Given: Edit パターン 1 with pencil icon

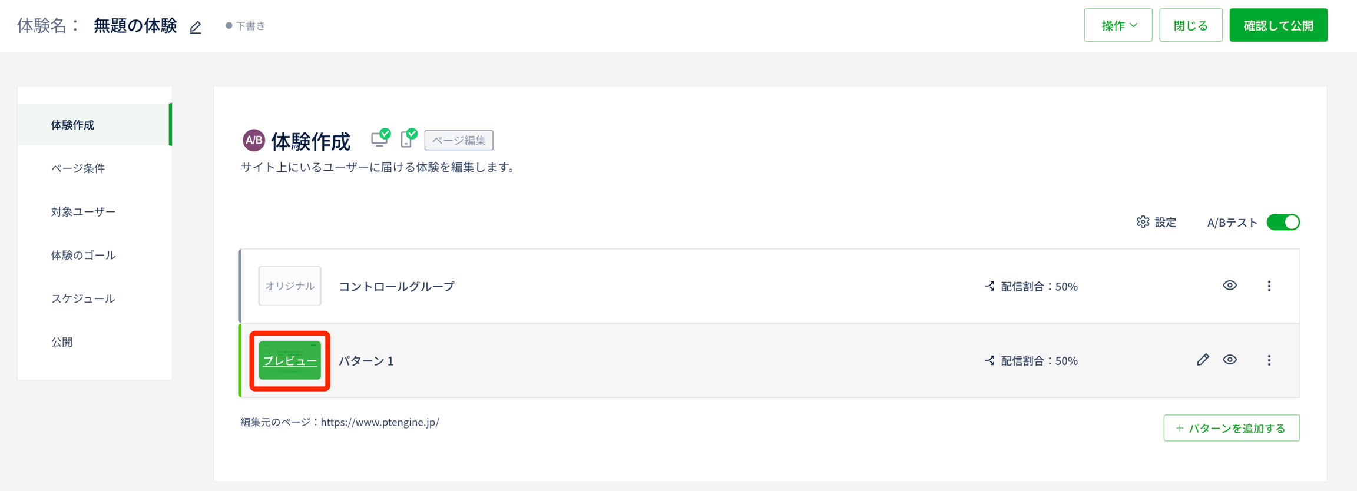Looking at the screenshot, I should pyautogui.click(x=1203, y=360).
